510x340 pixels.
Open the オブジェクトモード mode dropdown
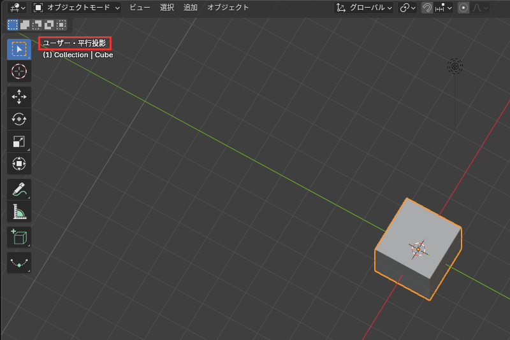pyautogui.click(x=76, y=8)
